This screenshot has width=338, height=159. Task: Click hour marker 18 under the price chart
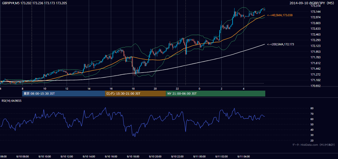(133, 89)
